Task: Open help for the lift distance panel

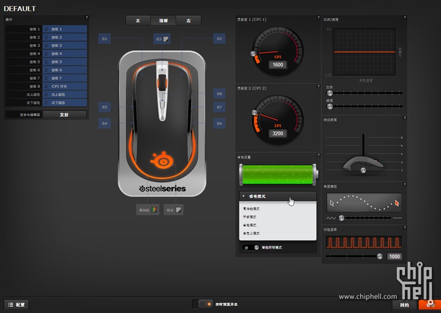Action: click(405, 118)
